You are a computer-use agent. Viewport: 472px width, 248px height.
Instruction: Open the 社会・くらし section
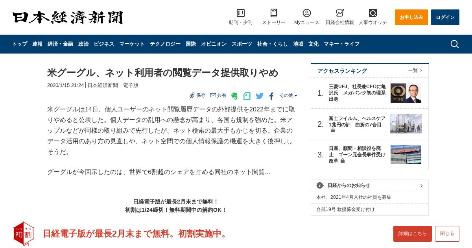(x=273, y=44)
